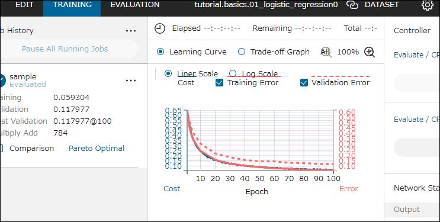Click the 100% zoom level text
Screen dimensions: 440x222
[x=348, y=52]
